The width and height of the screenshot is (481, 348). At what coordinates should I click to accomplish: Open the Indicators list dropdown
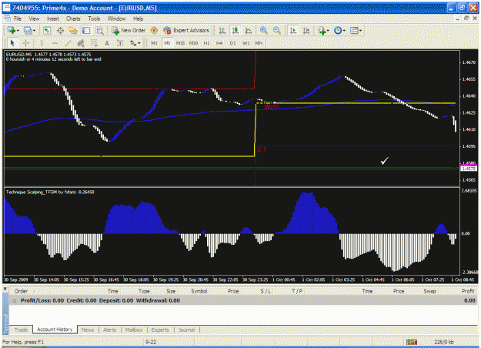(x=323, y=30)
